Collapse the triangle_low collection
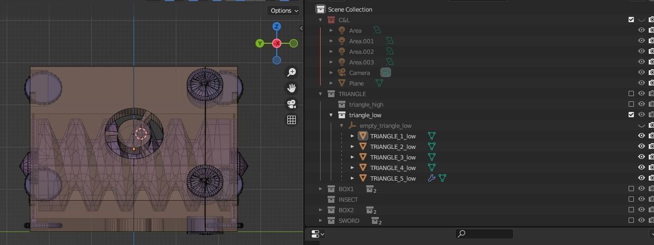This screenshot has width=654, height=245. coord(331,115)
